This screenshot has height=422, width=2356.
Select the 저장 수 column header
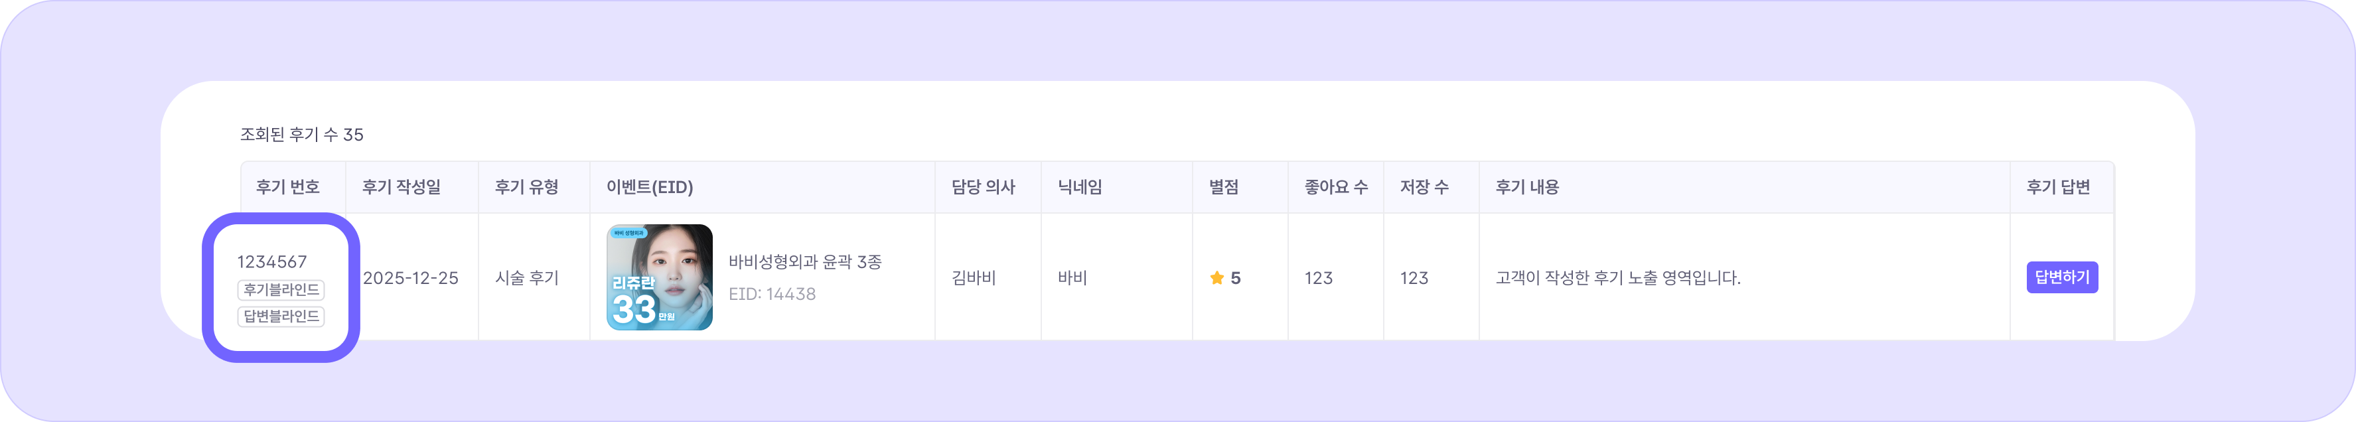pos(1424,187)
